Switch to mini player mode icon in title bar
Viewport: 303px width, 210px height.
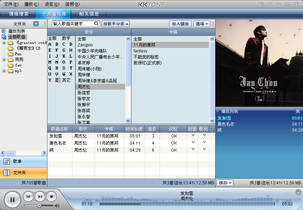pyautogui.click(x=261, y=4)
